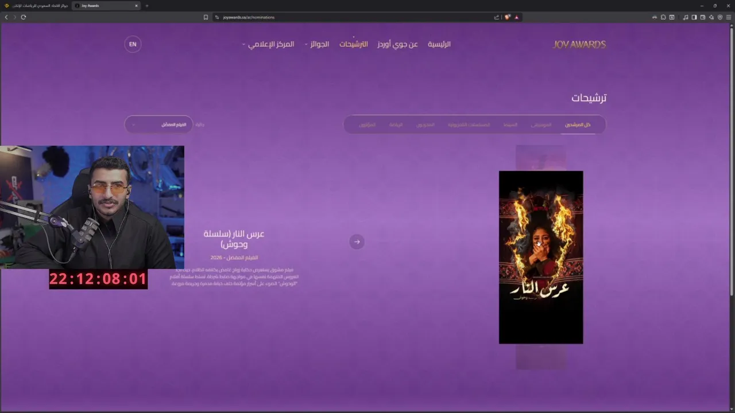Switch language with the EN button
The height and width of the screenshot is (413, 735).
click(x=133, y=44)
